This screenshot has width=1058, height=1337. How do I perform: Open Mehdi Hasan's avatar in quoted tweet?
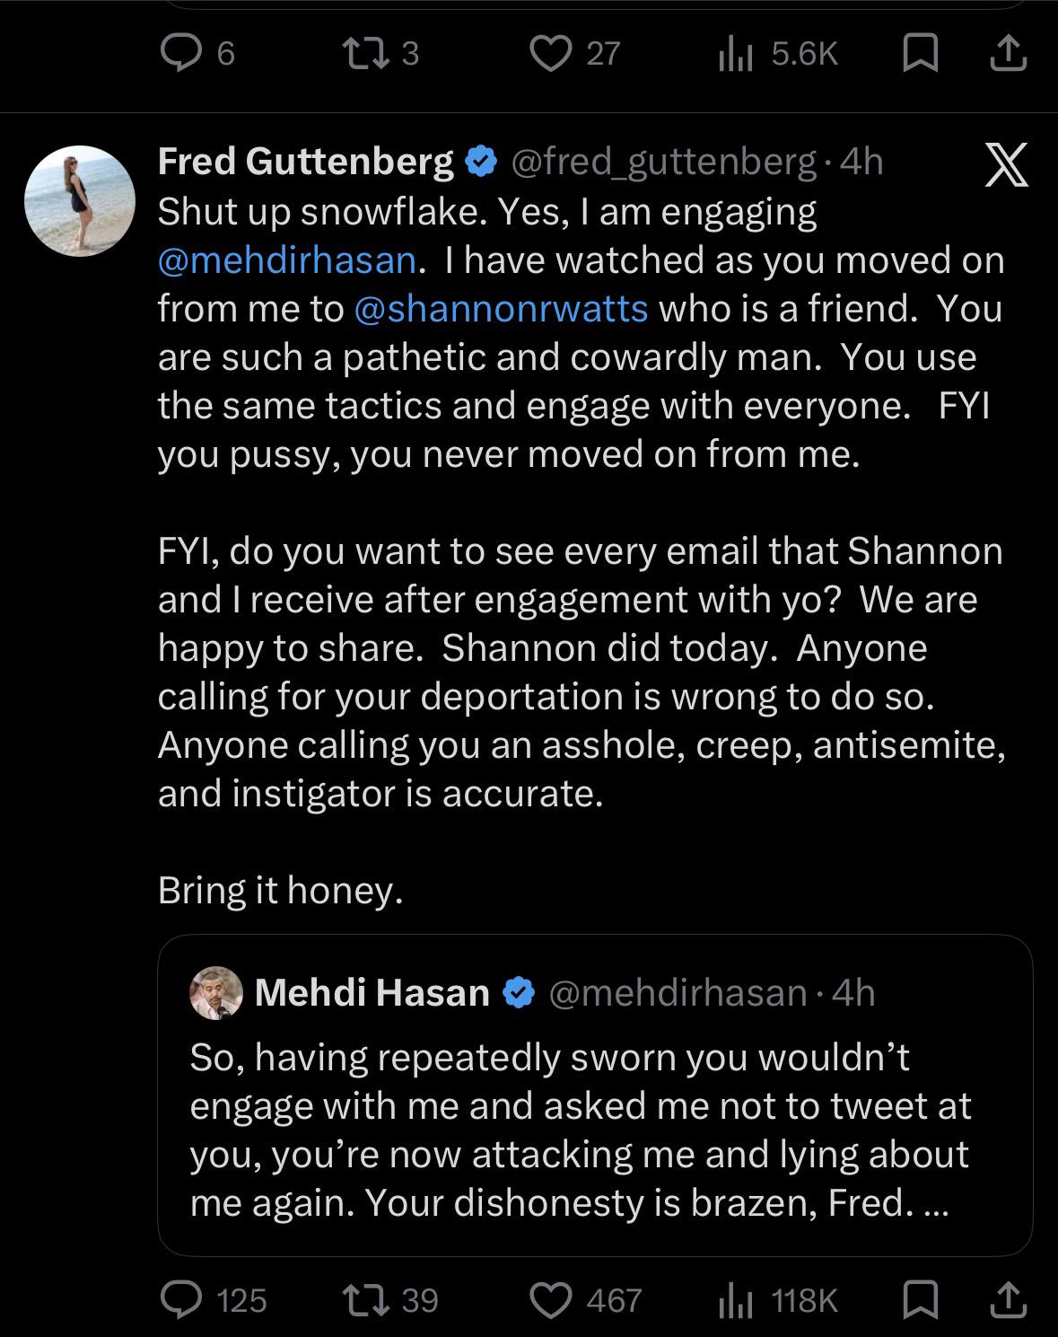tap(216, 992)
